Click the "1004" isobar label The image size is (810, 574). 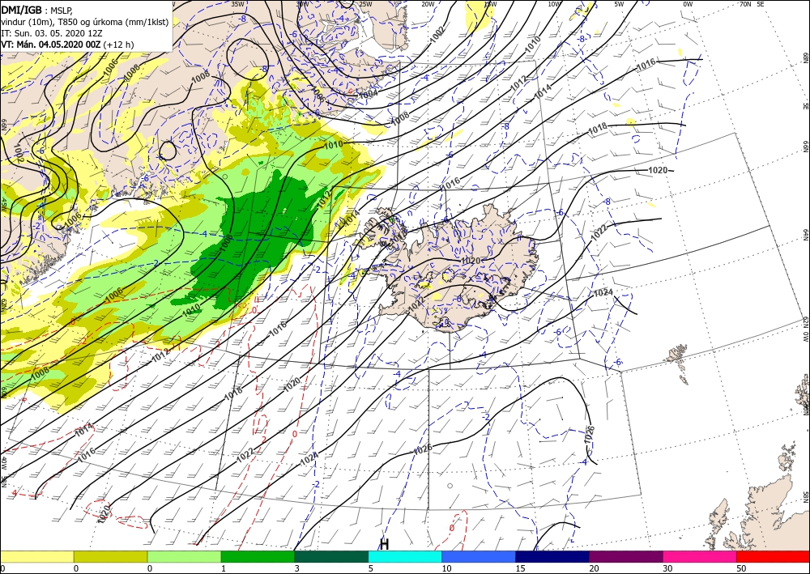coord(369,94)
